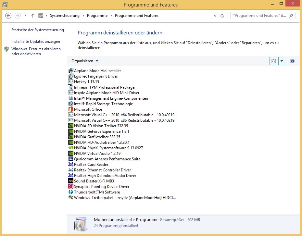
Task: Change view with the view layout button
Action: pyautogui.click(x=274, y=61)
